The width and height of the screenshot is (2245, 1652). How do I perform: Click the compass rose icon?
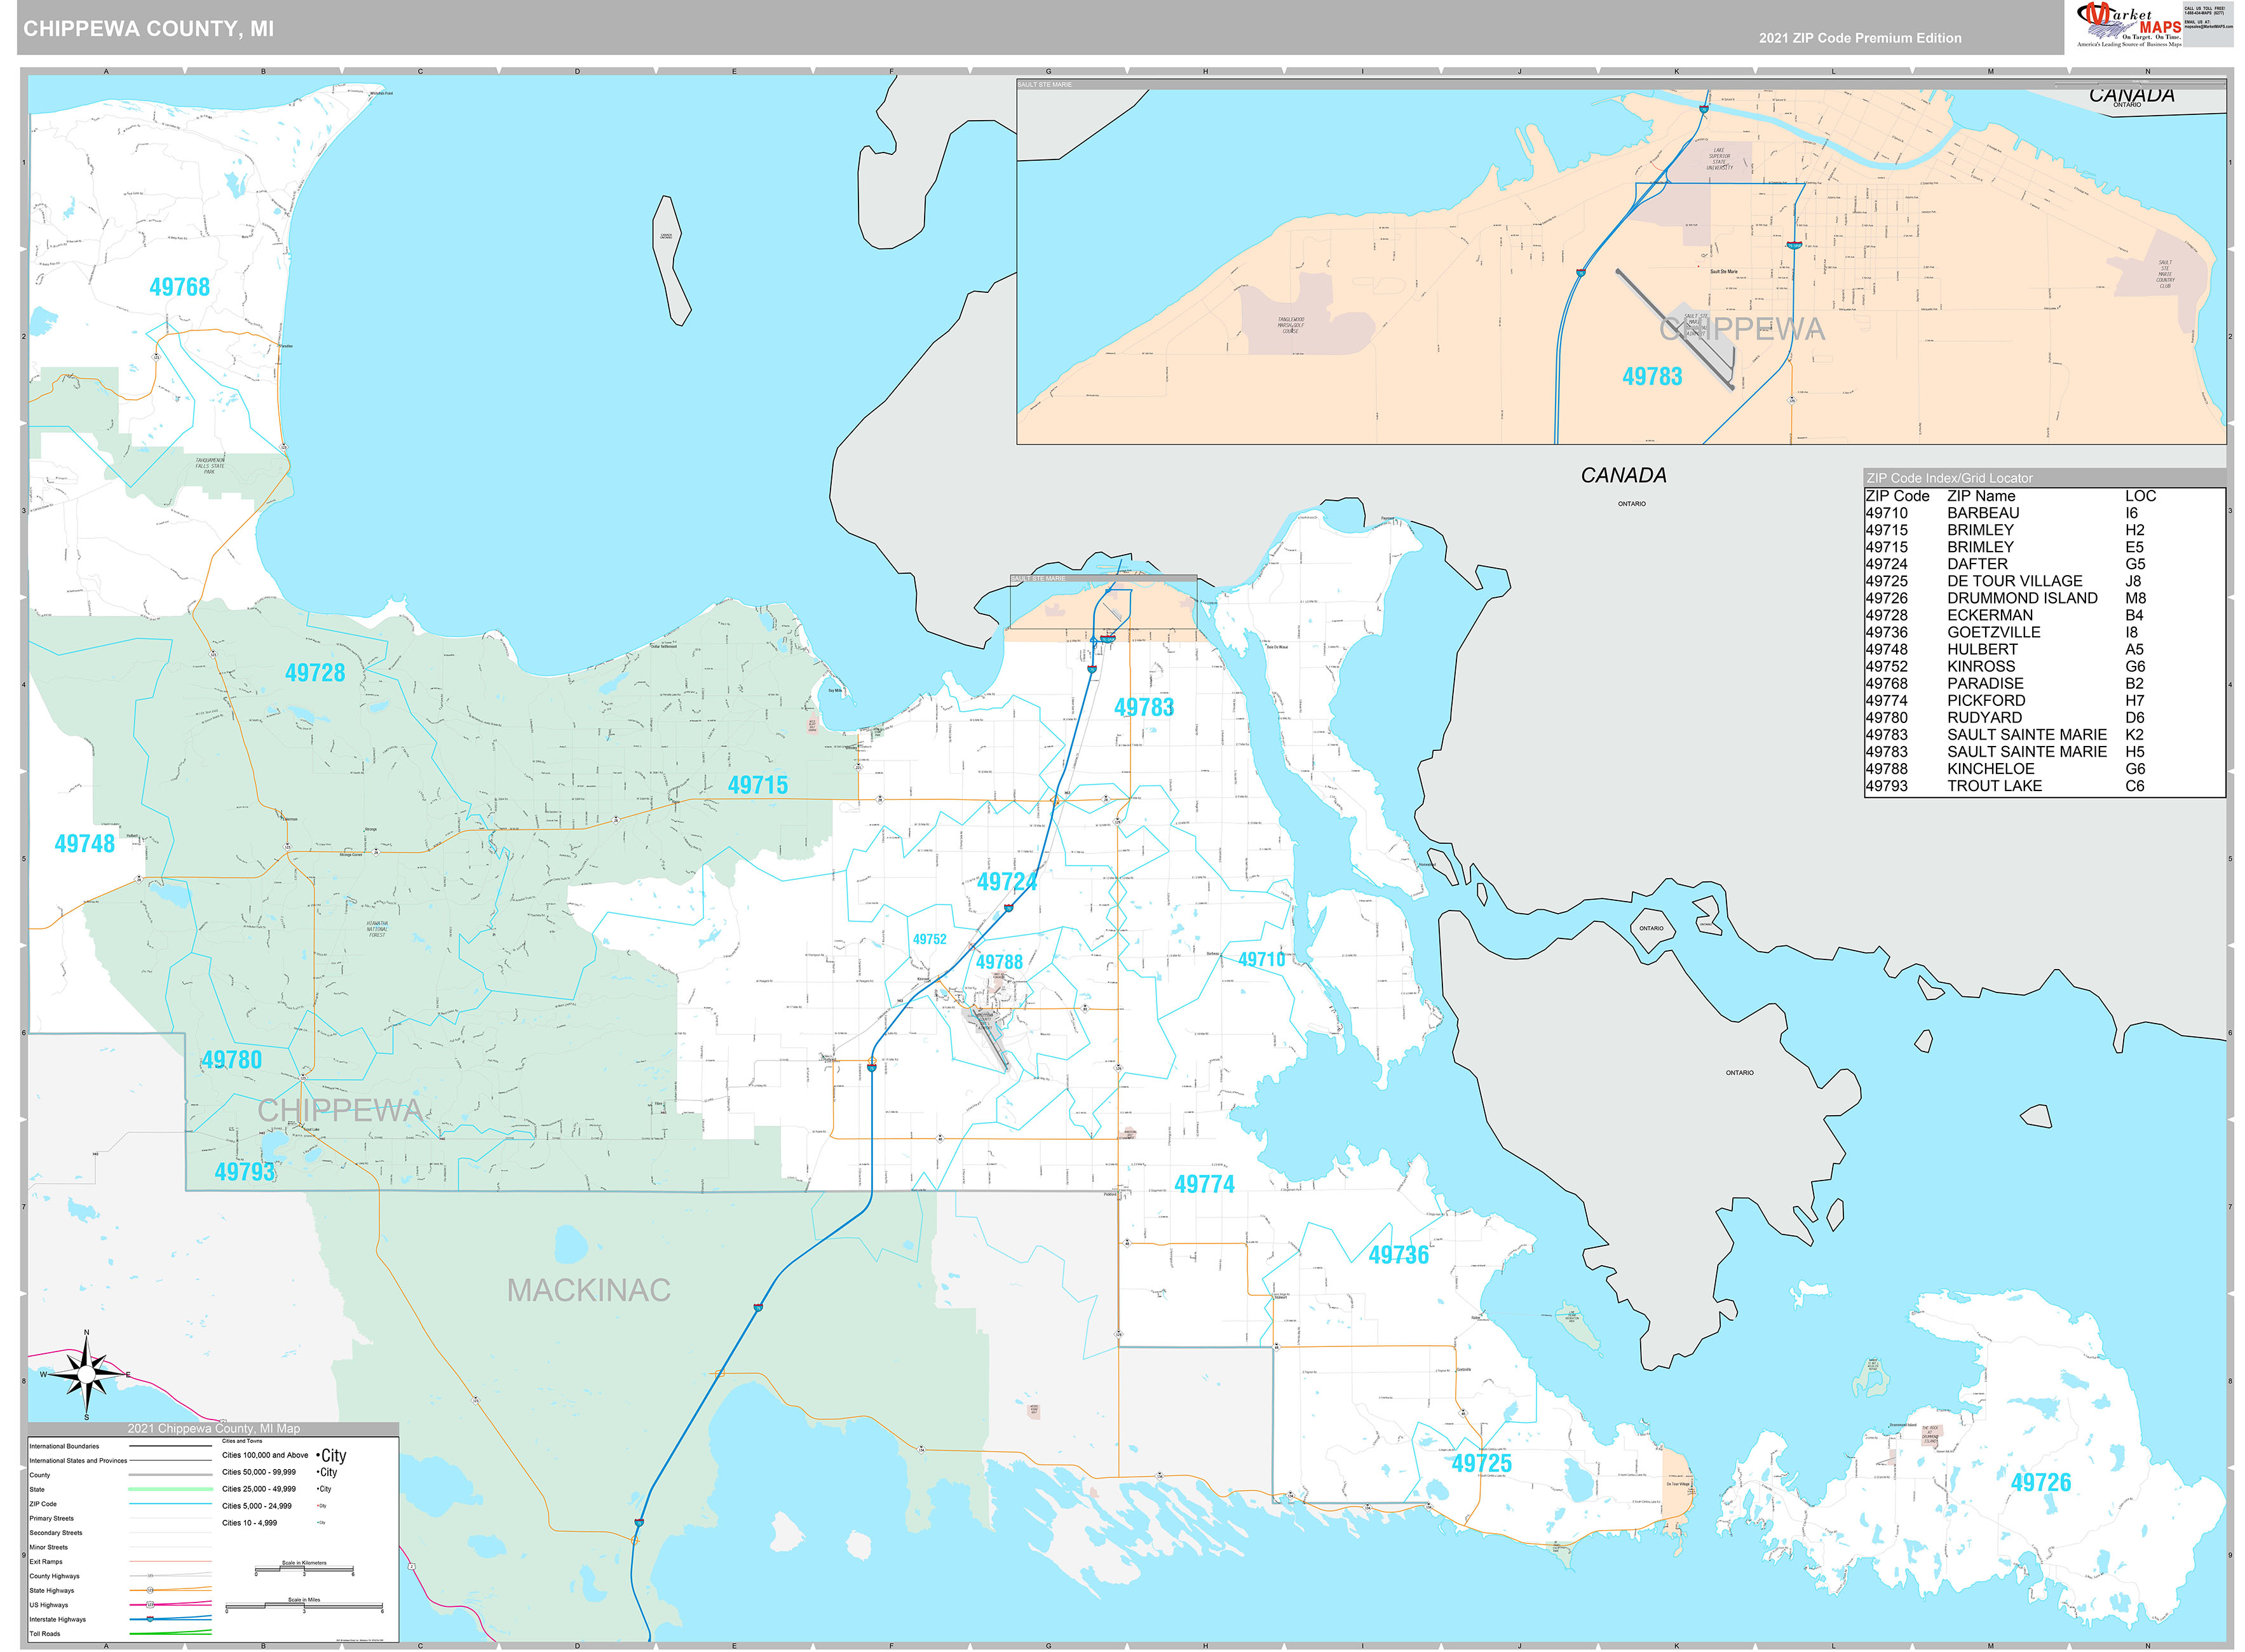click(x=86, y=1375)
